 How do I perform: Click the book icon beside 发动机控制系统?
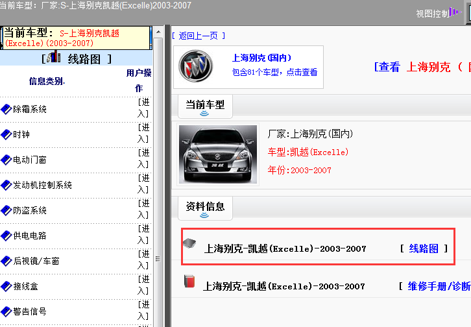coord(6,185)
